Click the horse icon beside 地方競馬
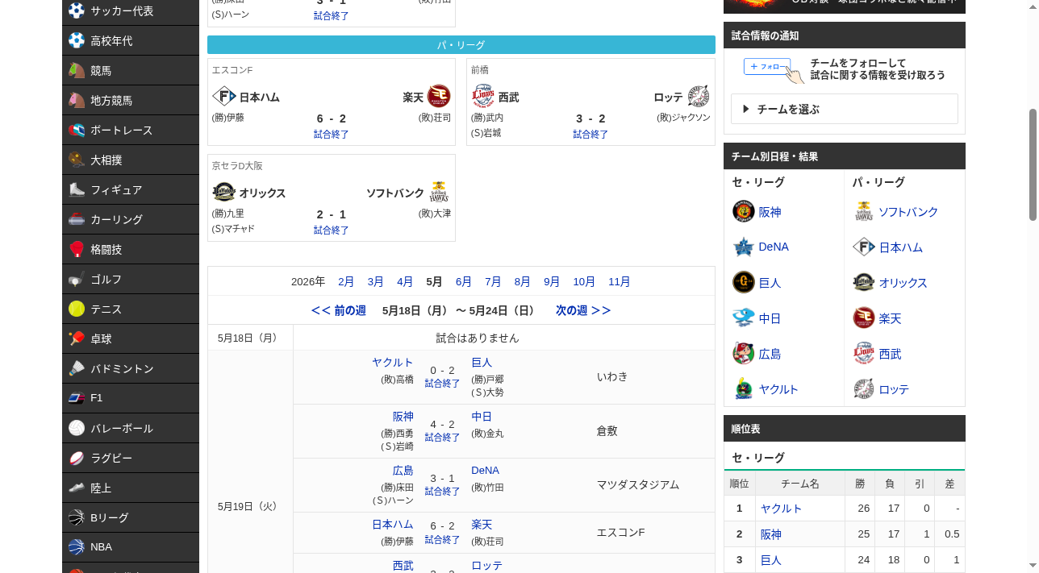This screenshot has height=573, width=1039. [x=77, y=100]
